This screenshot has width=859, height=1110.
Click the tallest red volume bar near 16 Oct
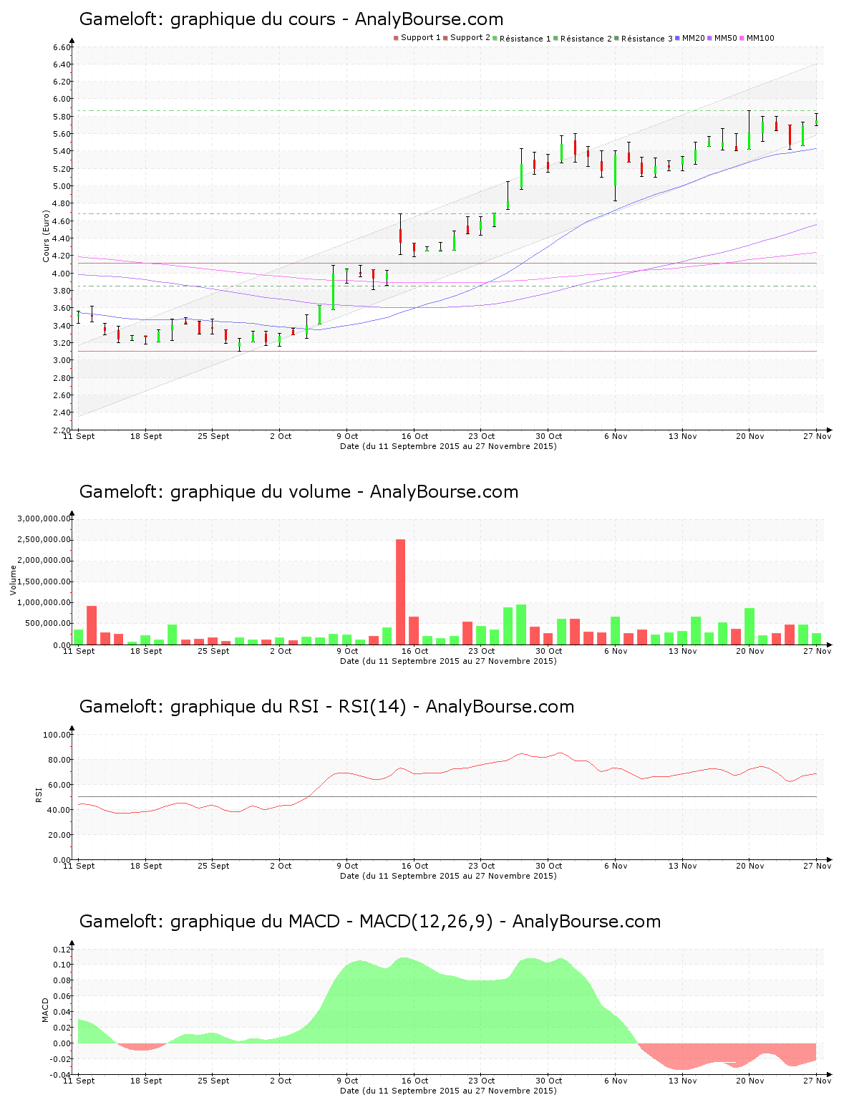(401, 592)
